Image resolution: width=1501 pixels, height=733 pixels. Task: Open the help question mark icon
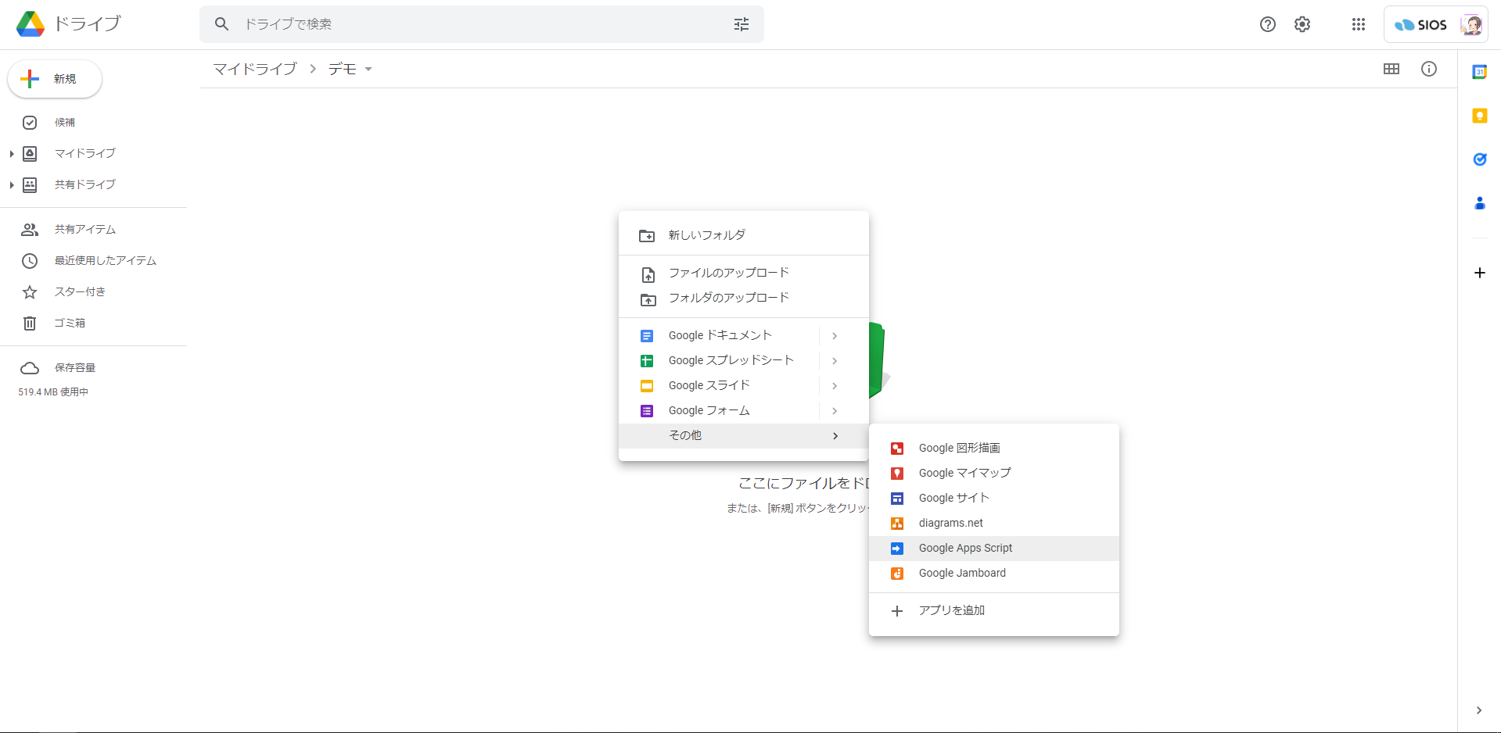click(x=1268, y=24)
